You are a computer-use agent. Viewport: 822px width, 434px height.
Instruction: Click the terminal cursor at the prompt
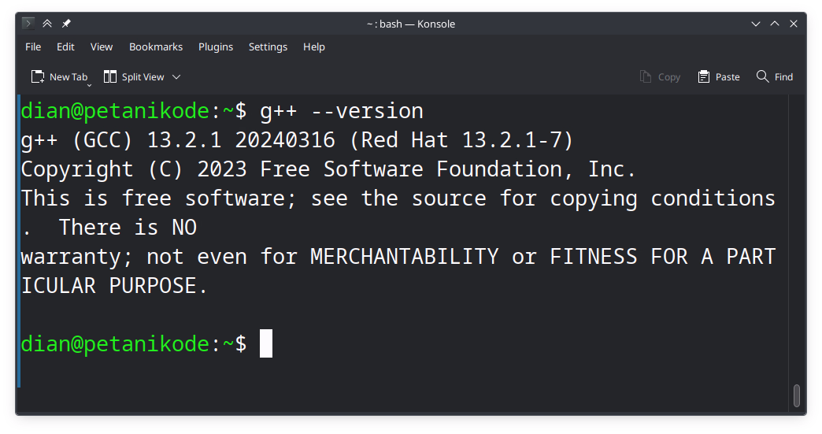(266, 343)
